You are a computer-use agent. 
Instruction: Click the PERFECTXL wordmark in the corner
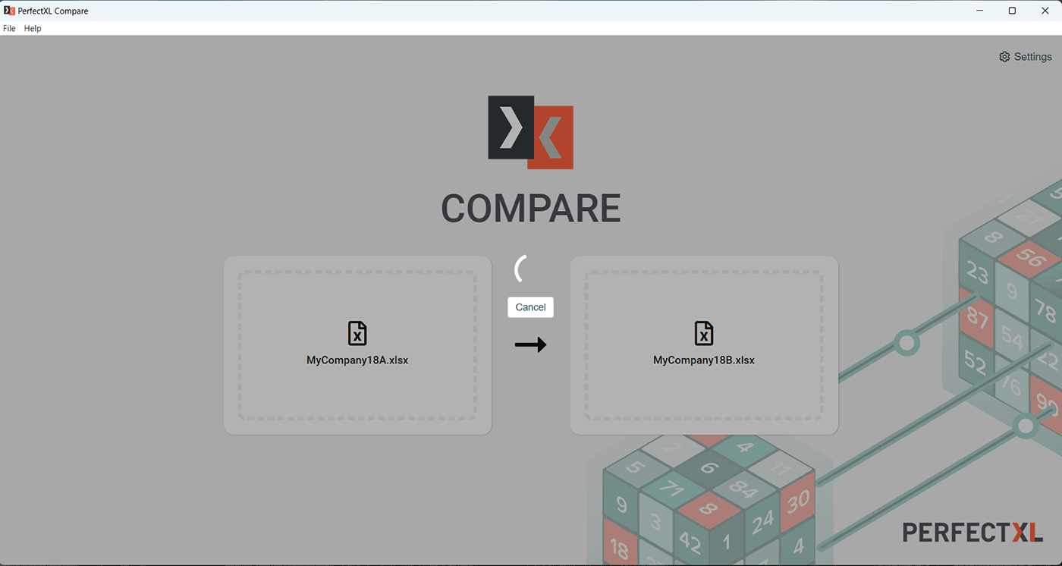(973, 532)
